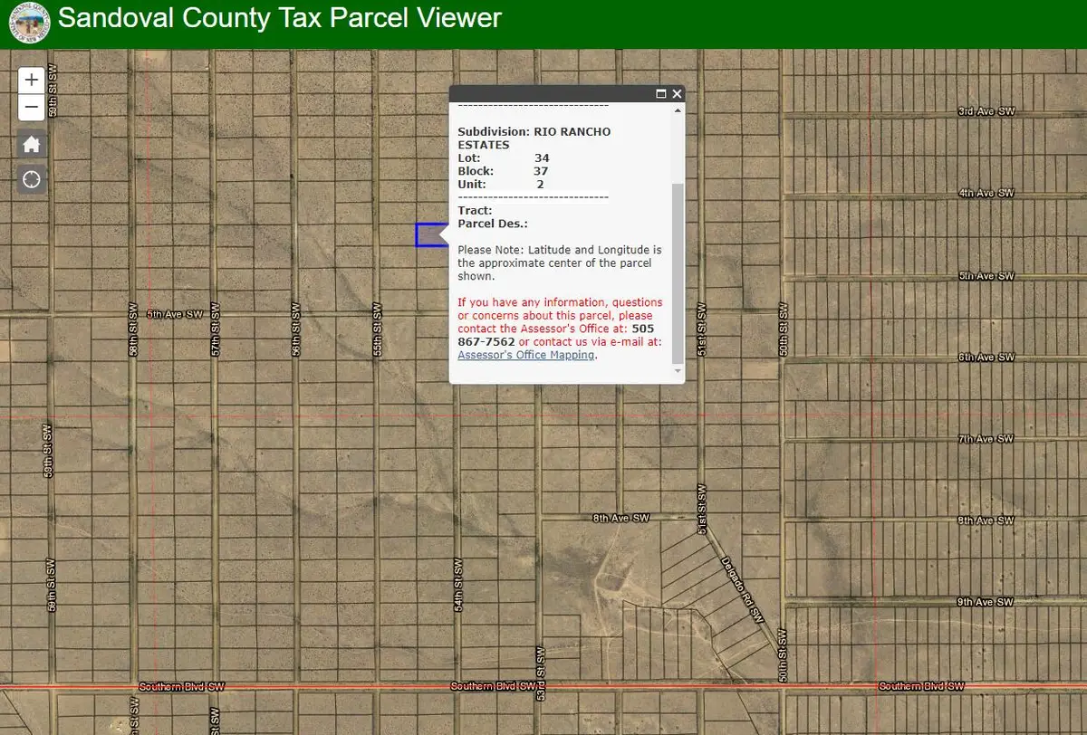Image resolution: width=1087 pixels, height=735 pixels.
Task: Click the popup vertical scrollbar thumb
Action: (x=678, y=272)
